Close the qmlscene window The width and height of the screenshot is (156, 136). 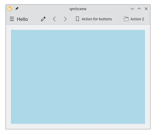(x=146, y=9)
